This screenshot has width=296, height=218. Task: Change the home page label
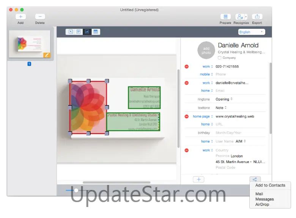click(x=203, y=116)
